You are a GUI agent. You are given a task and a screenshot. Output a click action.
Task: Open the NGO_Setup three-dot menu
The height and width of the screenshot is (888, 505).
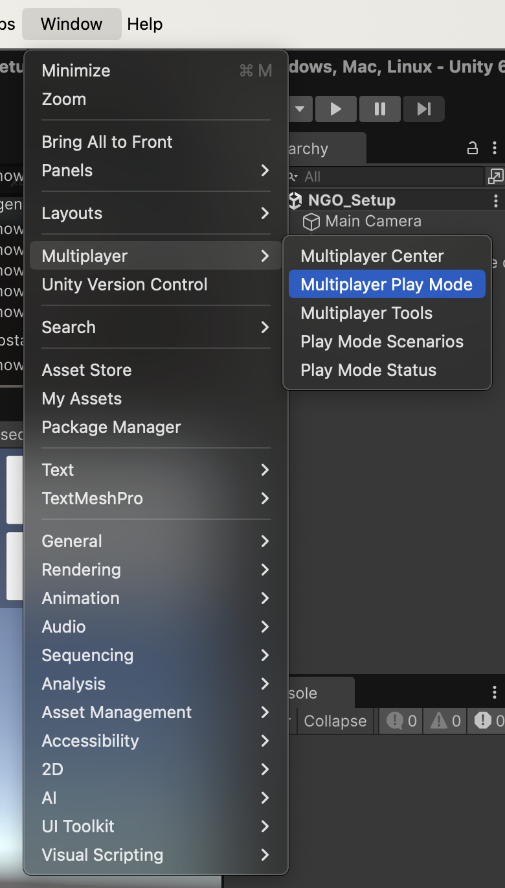[x=496, y=200]
